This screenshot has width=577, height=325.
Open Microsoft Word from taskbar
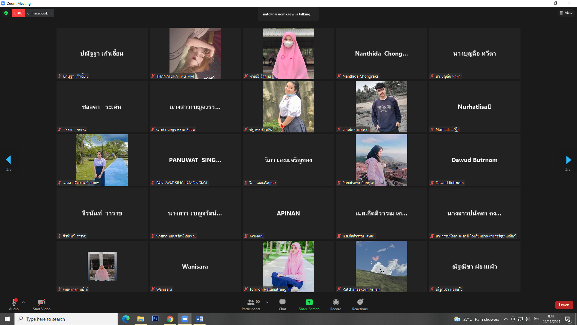200,319
